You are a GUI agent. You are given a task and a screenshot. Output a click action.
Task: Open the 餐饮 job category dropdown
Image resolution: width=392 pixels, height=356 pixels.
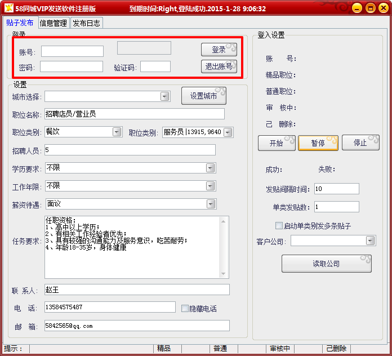click(117, 132)
